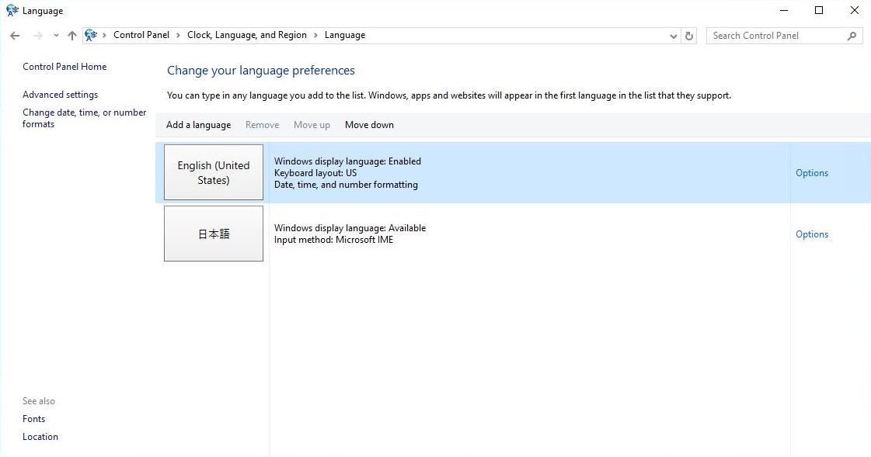Expand chevron after Clock, Language, and Region
This screenshot has height=457, width=871.
pos(315,36)
